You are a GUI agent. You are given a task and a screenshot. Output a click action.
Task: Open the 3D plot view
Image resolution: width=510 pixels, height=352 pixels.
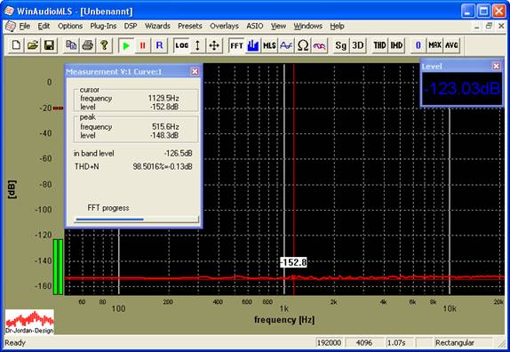[x=357, y=45]
